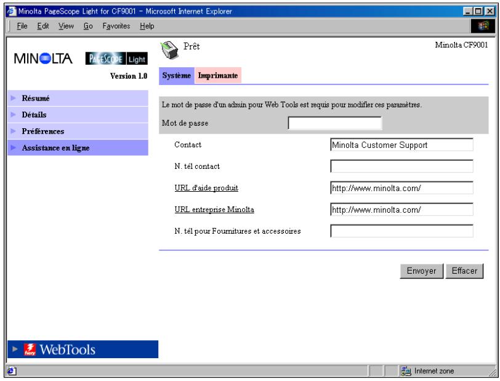The width and height of the screenshot is (500, 381).
Task: Click the arrow beside Assistance en ligne
Action: [13, 147]
